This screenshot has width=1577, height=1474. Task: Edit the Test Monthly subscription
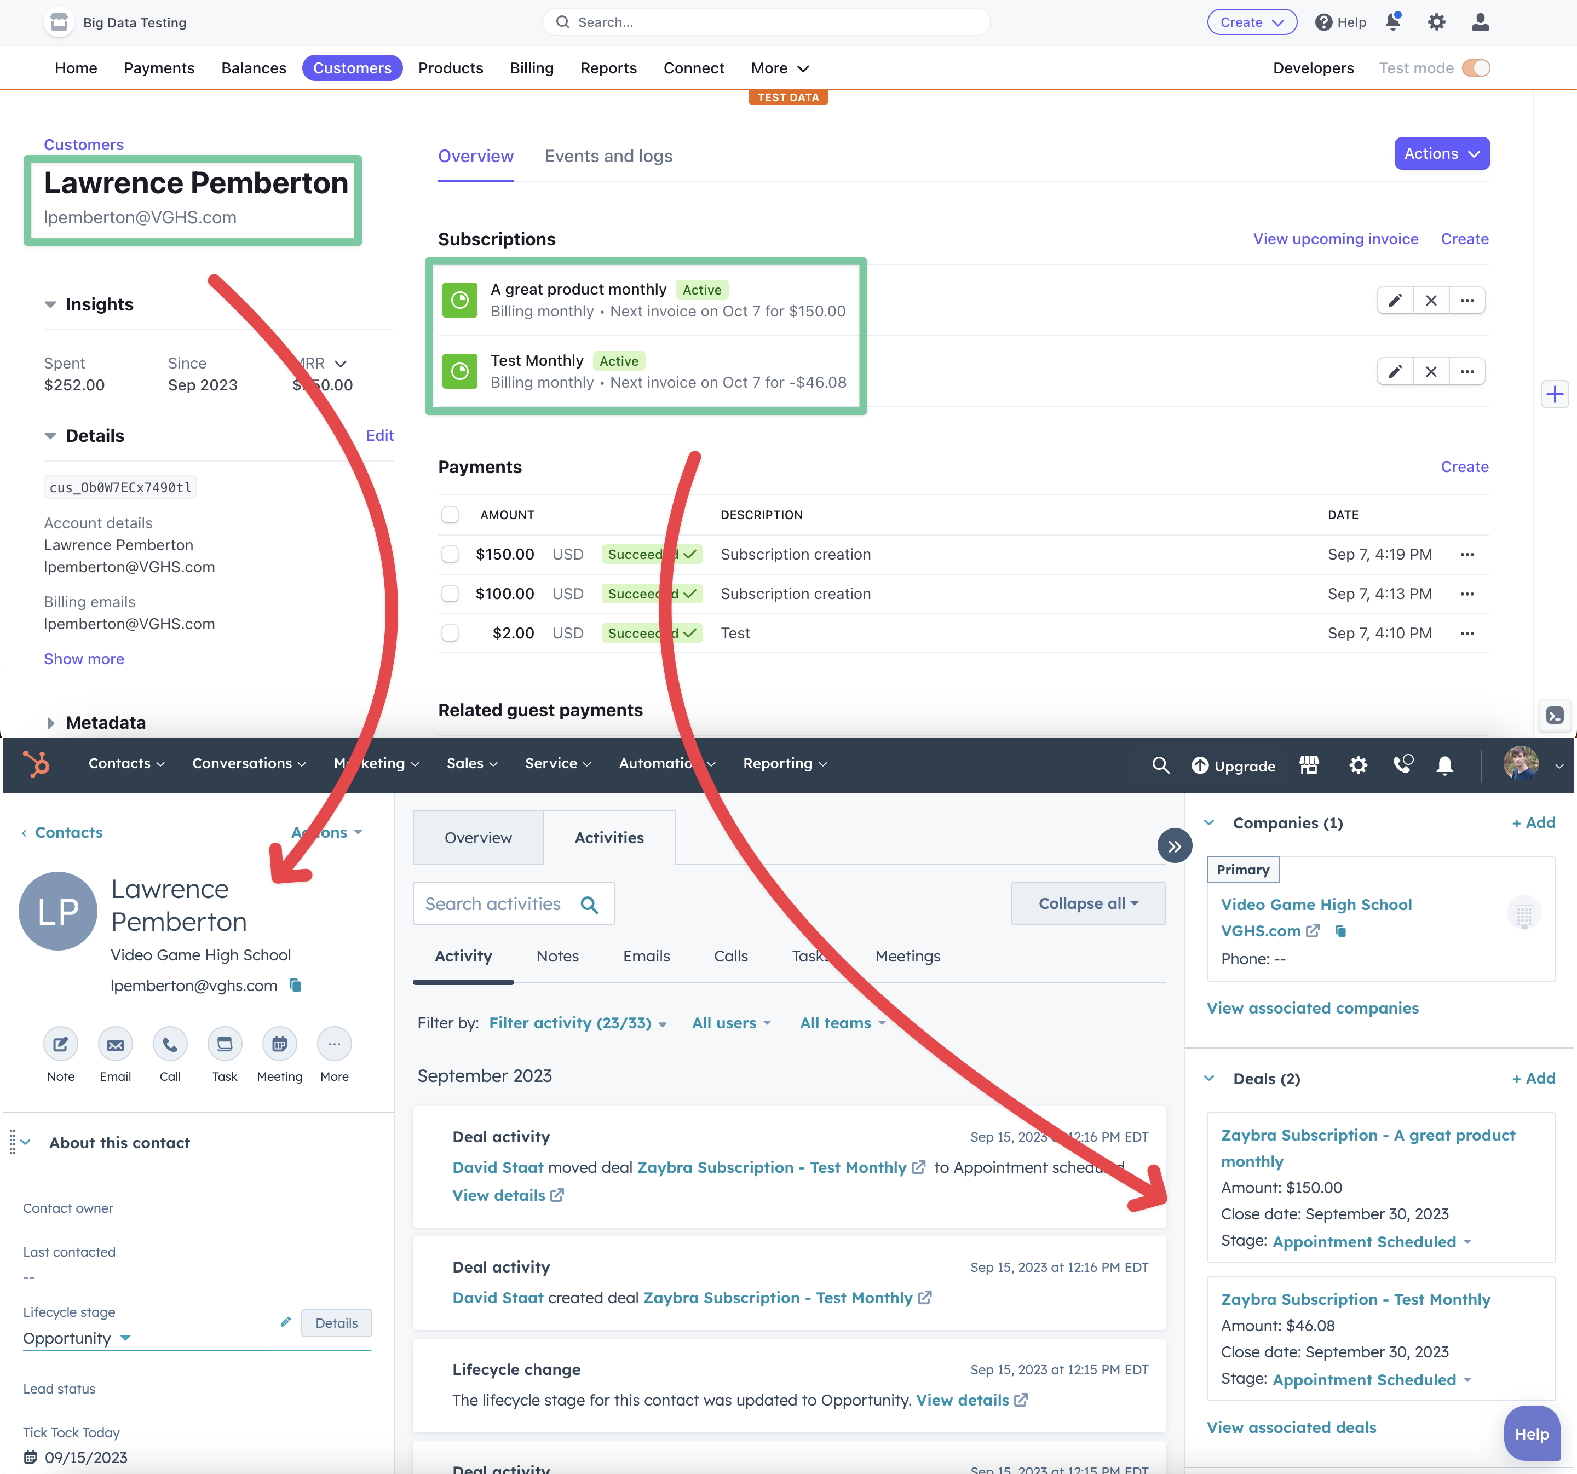coord(1395,371)
